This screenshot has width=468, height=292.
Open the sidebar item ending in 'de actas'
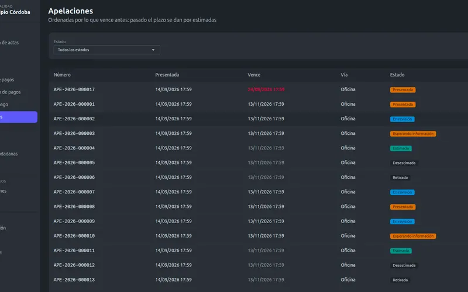coord(9,43)
